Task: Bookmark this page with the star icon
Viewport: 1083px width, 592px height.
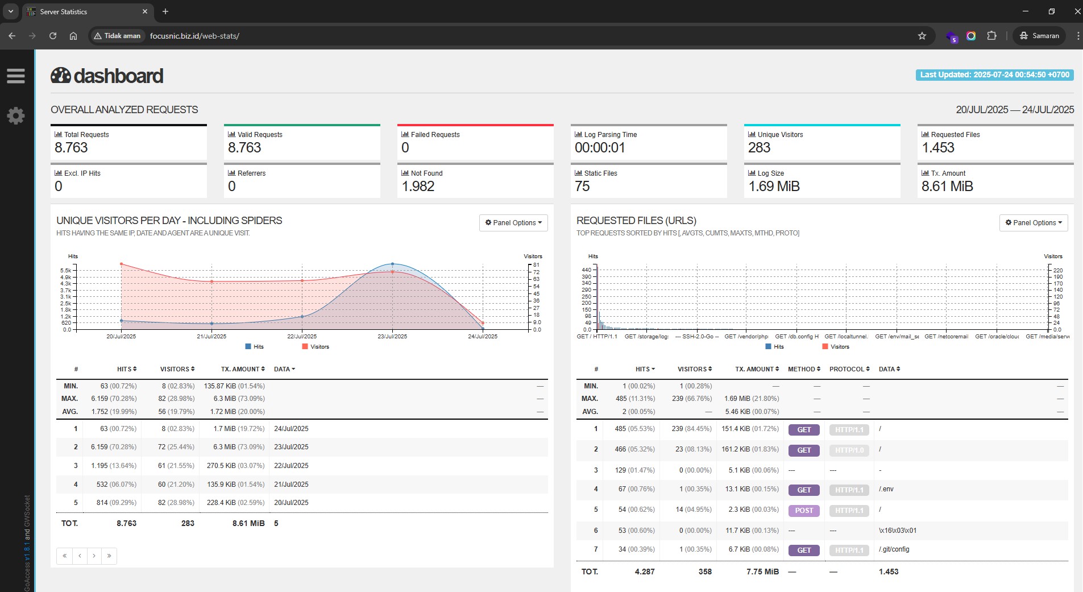Action: 922,36
